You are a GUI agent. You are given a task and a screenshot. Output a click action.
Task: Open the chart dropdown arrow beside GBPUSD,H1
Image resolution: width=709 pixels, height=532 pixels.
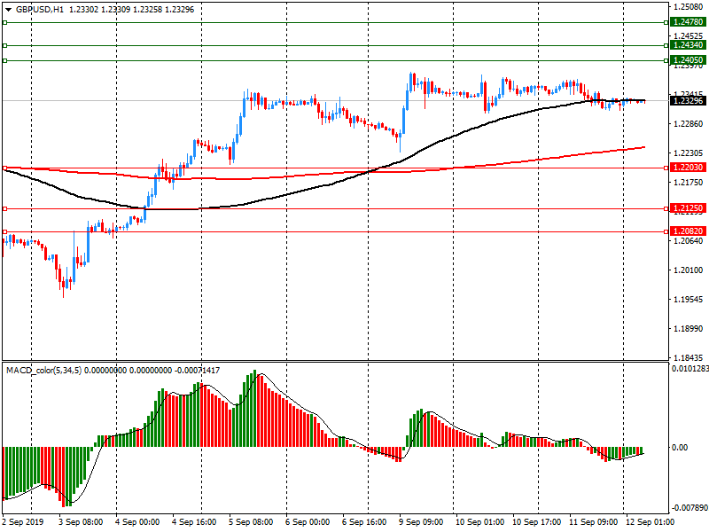click(x=8, y=10)
